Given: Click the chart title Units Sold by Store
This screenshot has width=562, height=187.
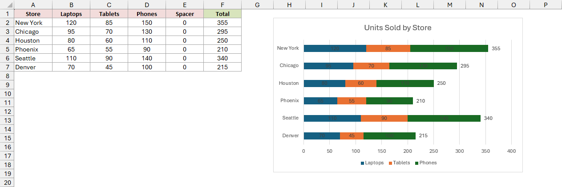Looking at the screenshot, I should [x=398, y=28].
